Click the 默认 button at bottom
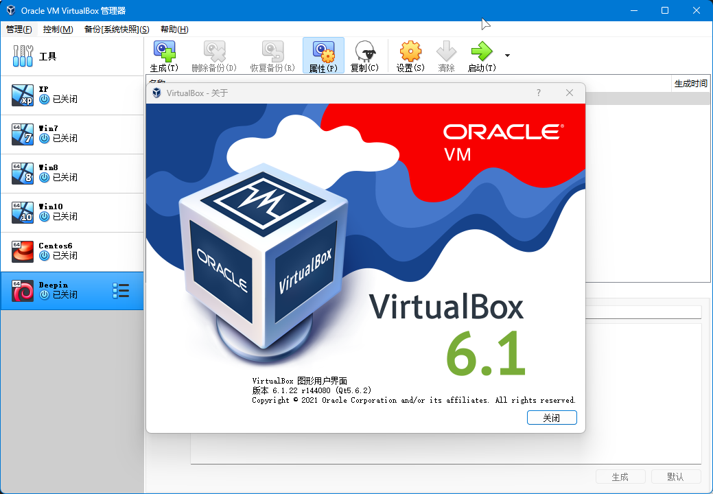The width and height of the screenshot is (713, 494). click(676, 477)
